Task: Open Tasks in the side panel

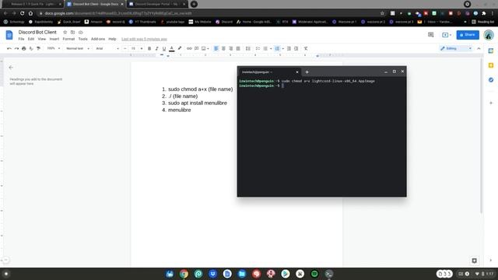Action: (491, 79)
